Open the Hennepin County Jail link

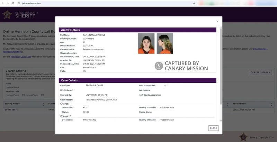click(21, 57)
